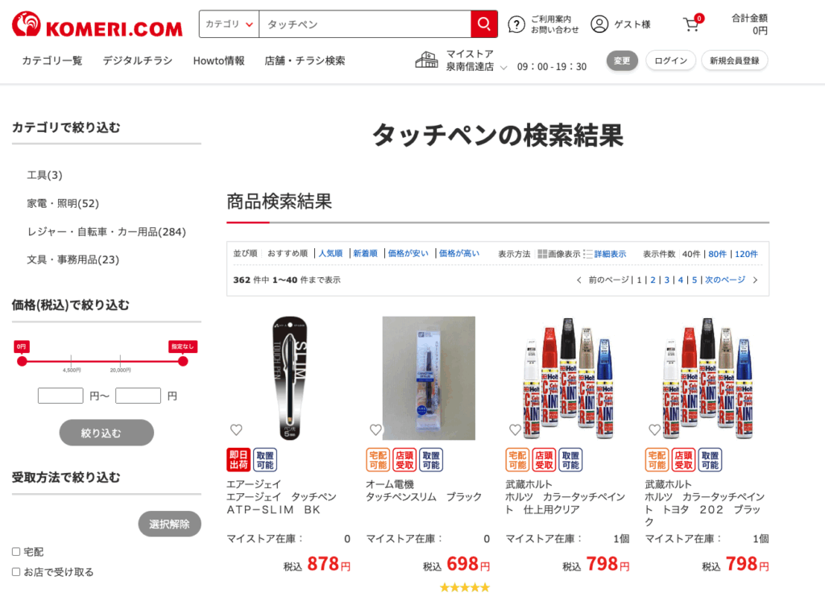This screenshot has height=593, width=825.
Task: Expand the 泉南信達店 store dropdown arrow
Action: pyautogui.click(x=504, y=68)
